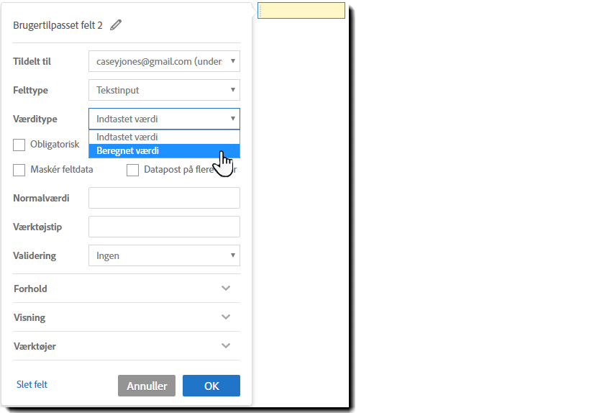
Task: Expand the Visning section chevron
Action: point(226,317)
